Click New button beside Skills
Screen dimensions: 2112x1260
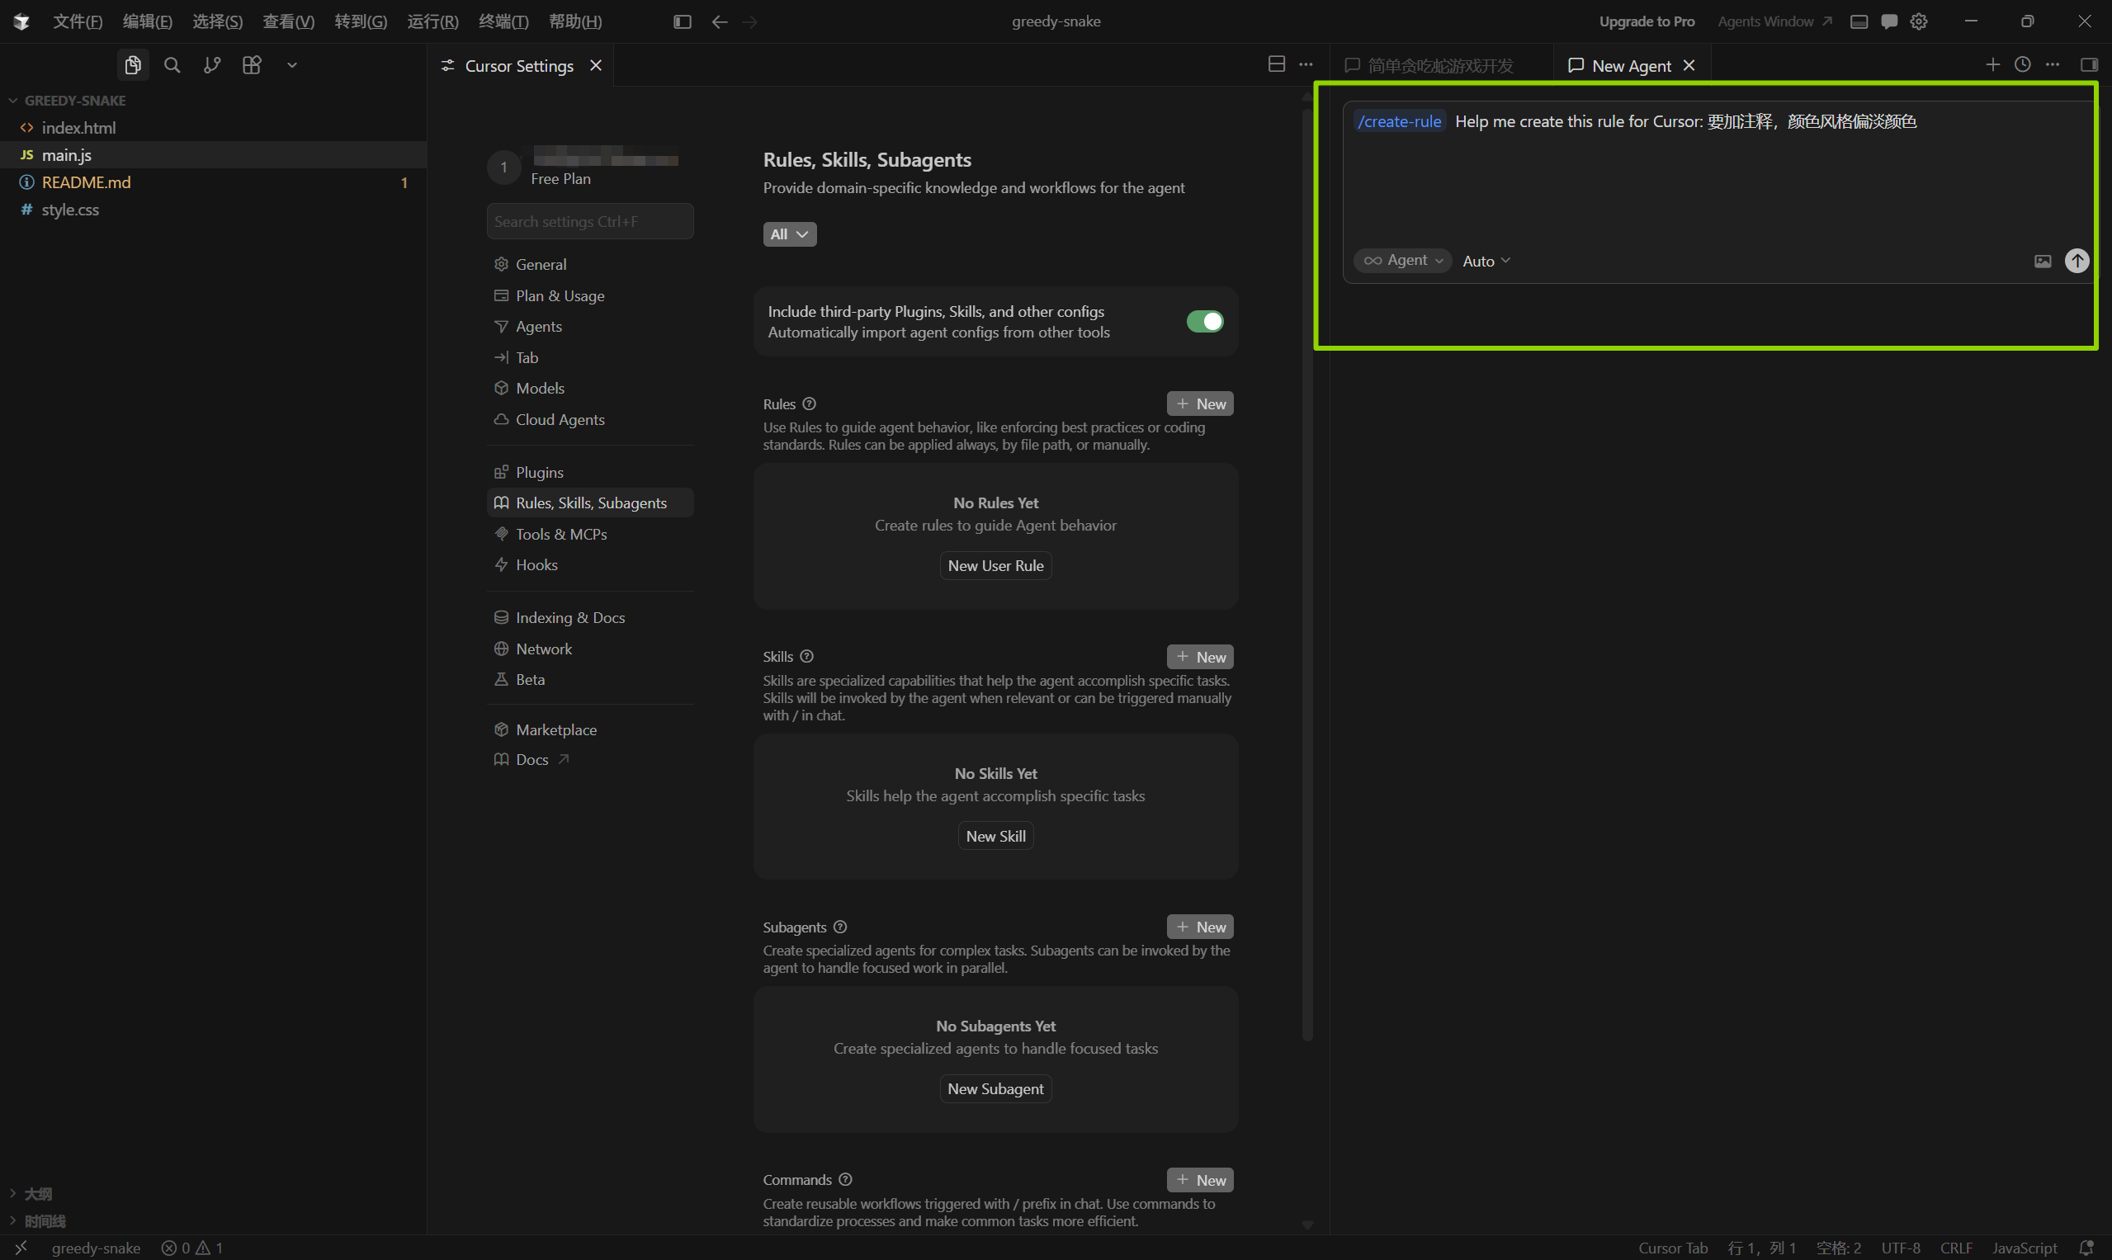point(1200,656)
